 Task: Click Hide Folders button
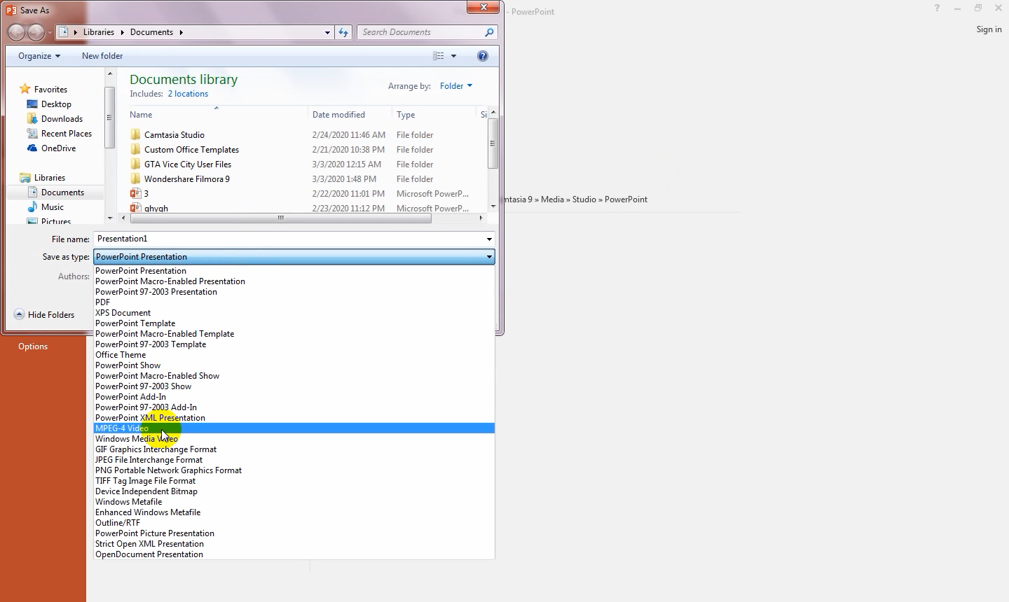(44, 315)
